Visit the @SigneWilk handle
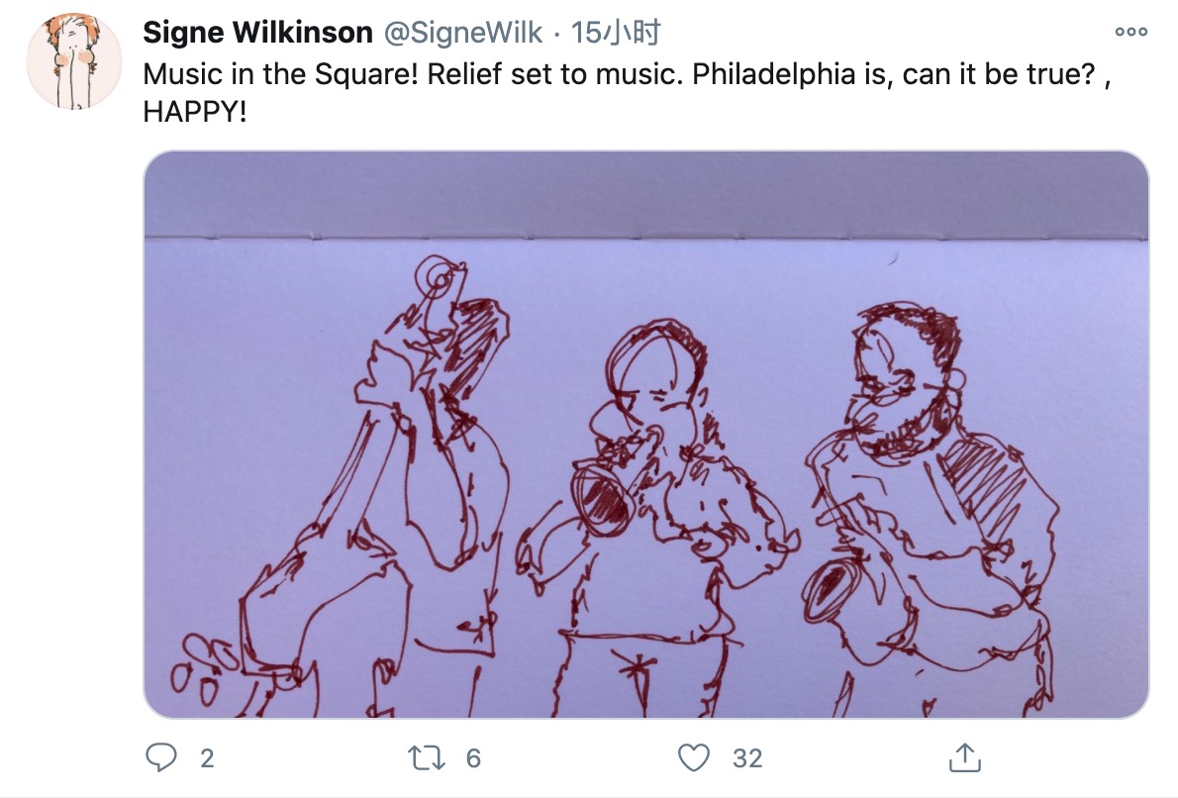Image resolution: width=1178 pixels, height=798 pixels. [x=463, y=33]
